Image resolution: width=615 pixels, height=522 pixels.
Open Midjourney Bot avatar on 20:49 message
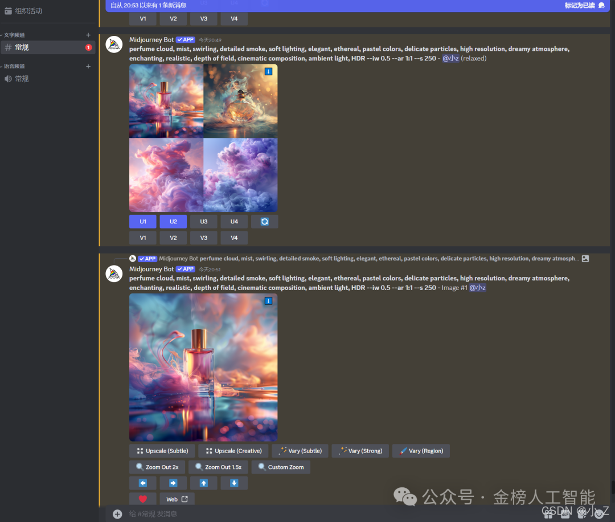(x=114, y=44)
